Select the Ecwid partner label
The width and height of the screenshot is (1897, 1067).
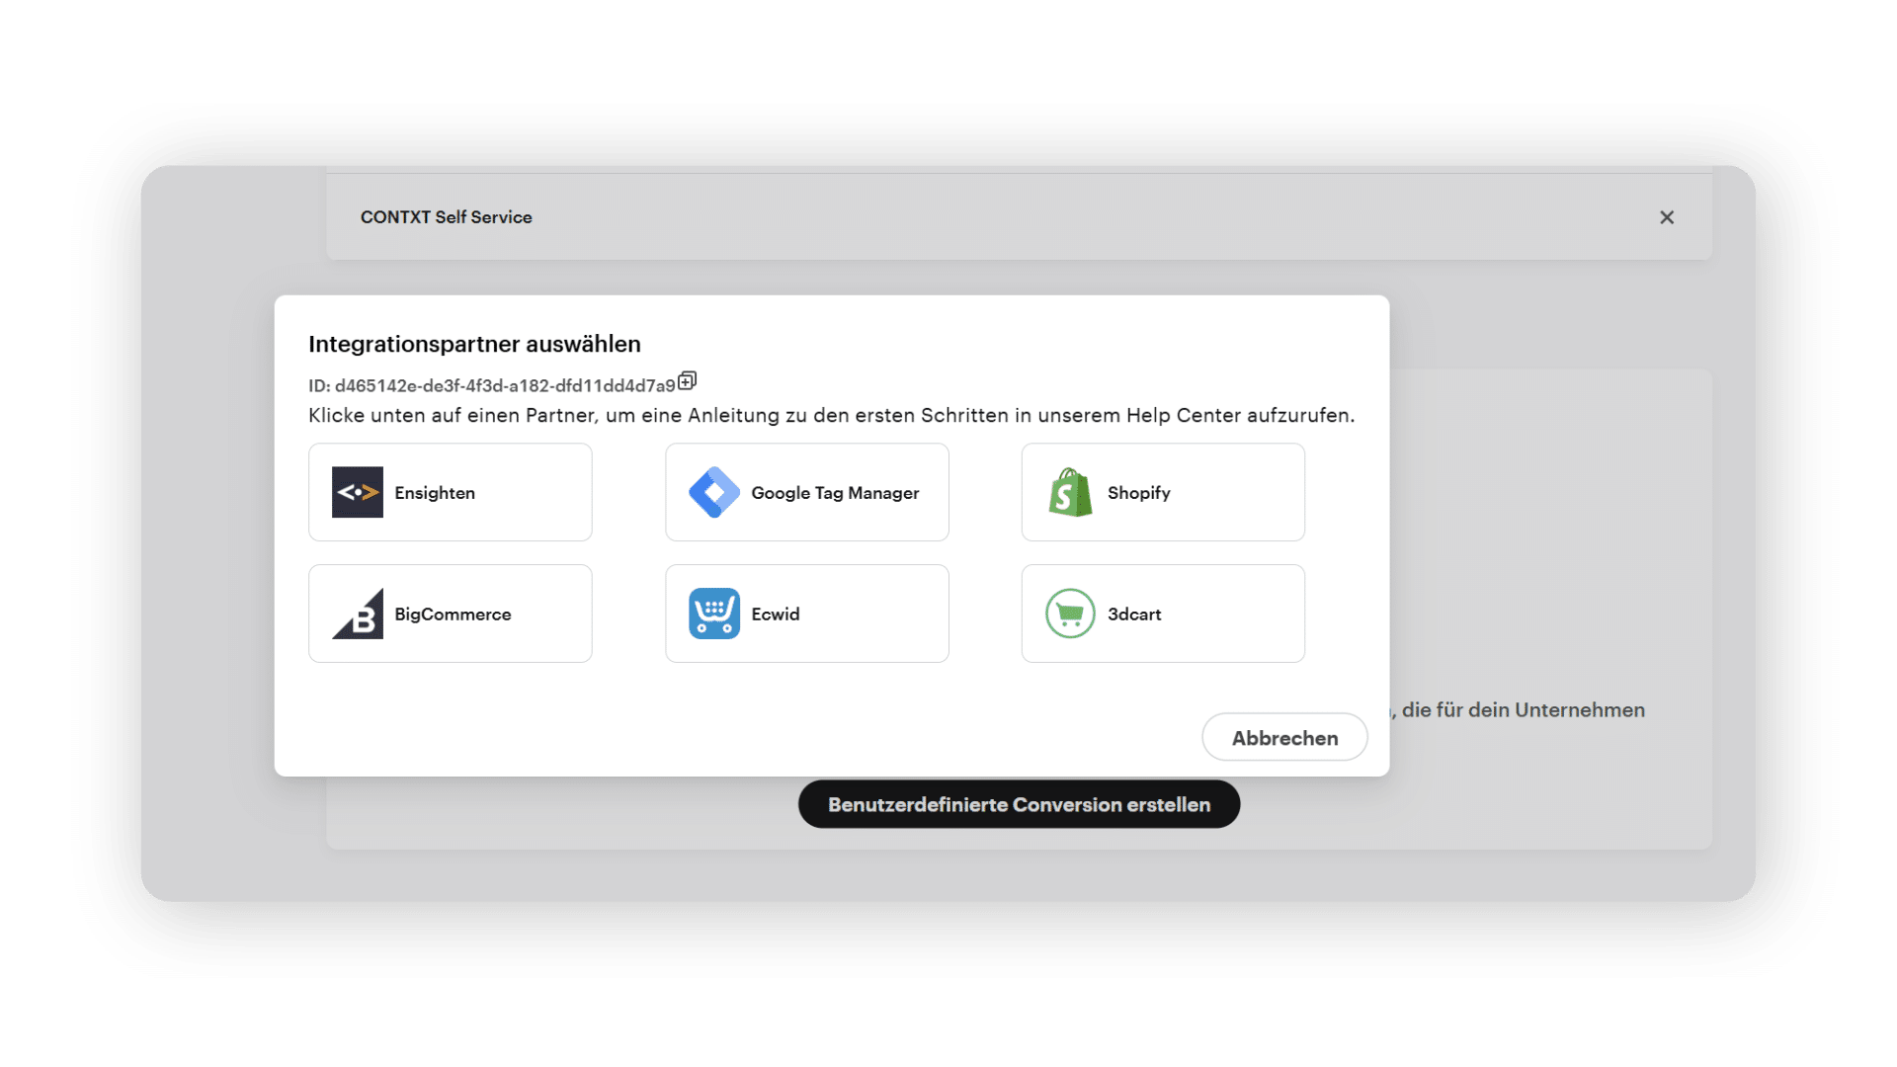[x=775, y=615]
